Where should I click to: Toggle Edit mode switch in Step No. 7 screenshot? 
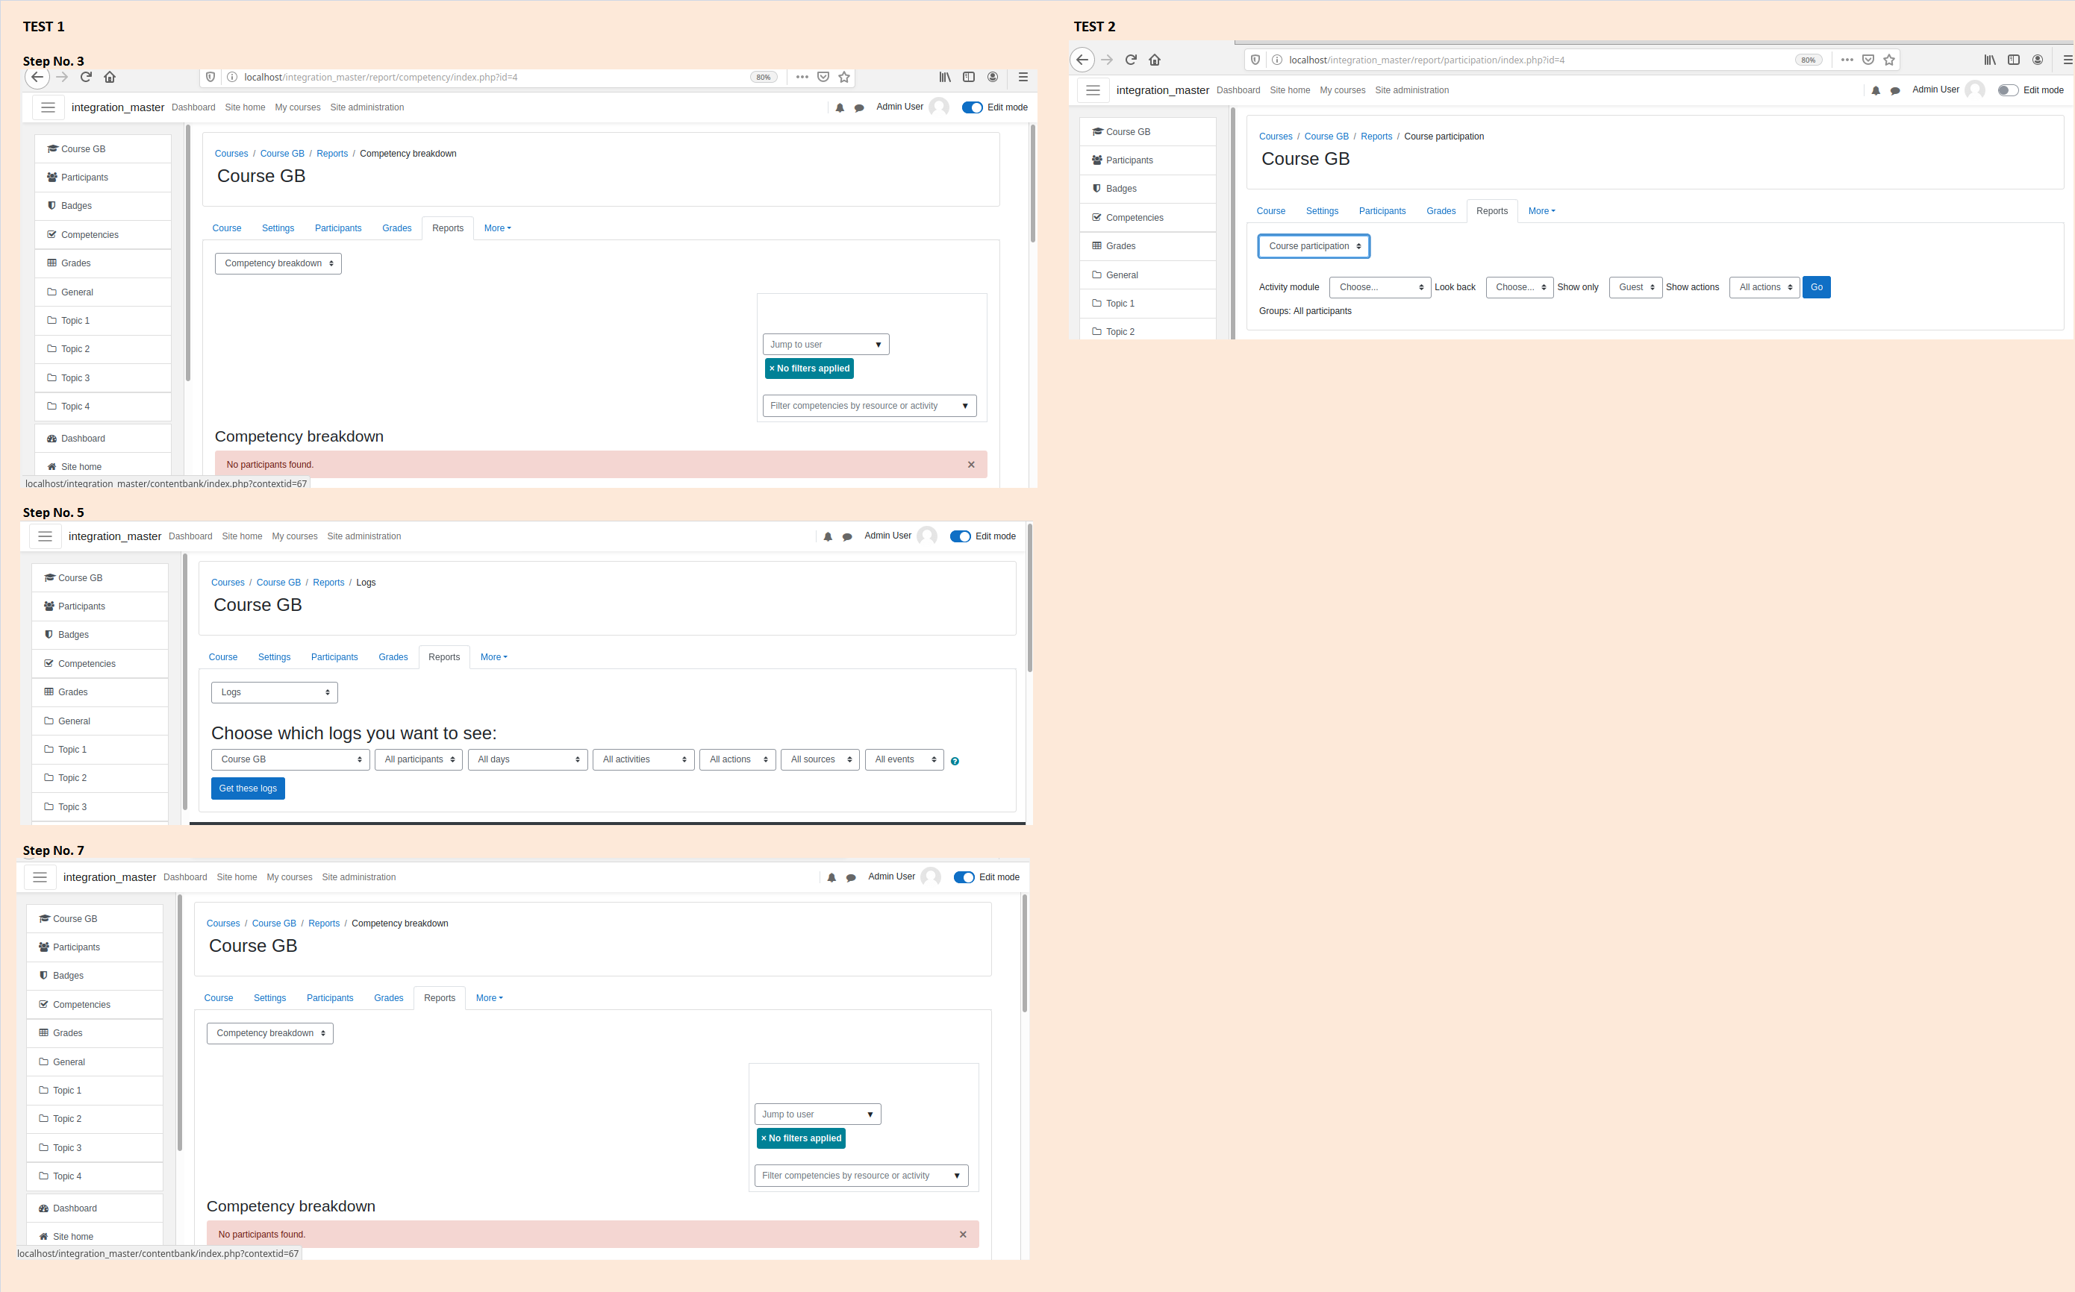point(964,877)
